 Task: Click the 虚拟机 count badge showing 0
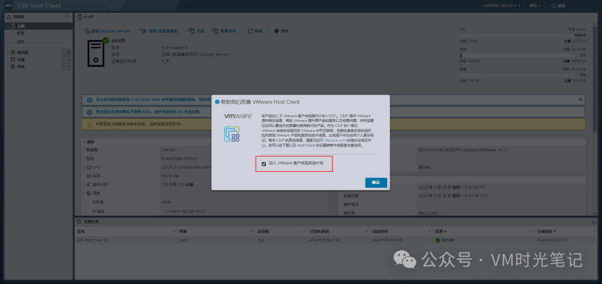point(67,52)
